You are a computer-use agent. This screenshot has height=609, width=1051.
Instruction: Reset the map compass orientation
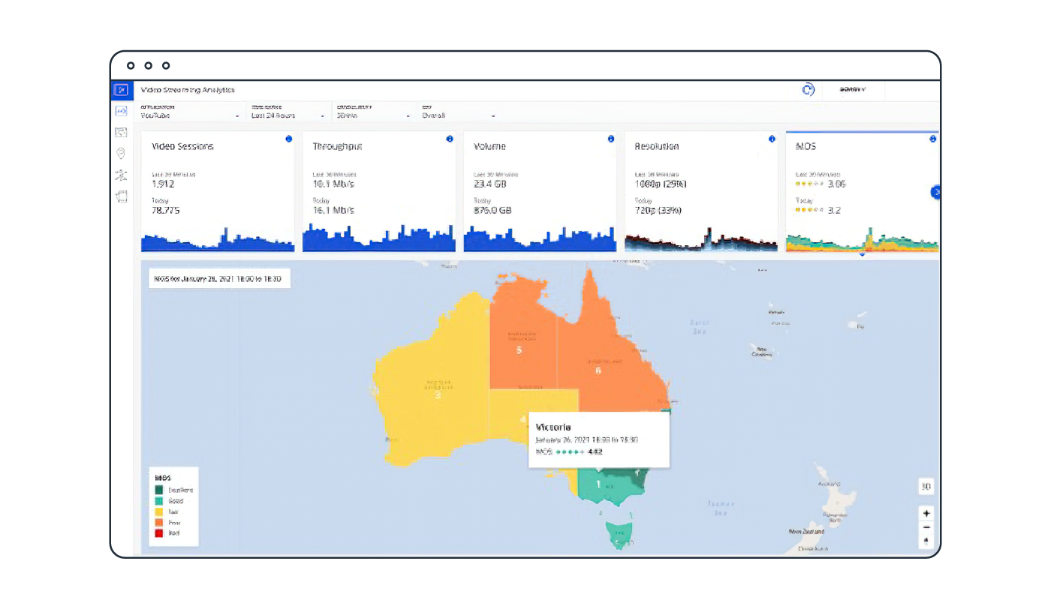[926, 541]
